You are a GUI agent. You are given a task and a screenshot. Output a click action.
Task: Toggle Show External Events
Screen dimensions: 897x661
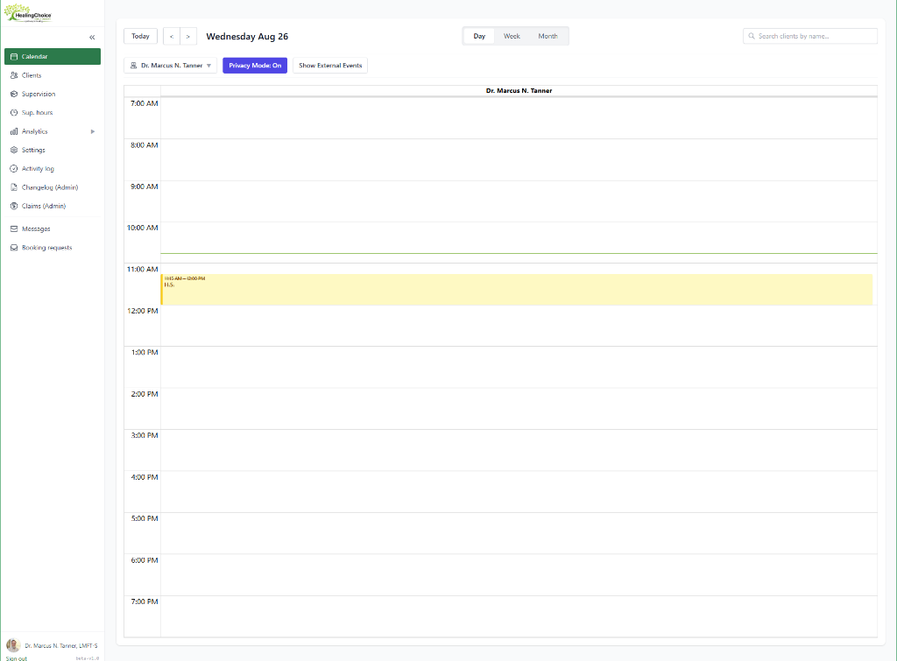[x=330, y=66]
